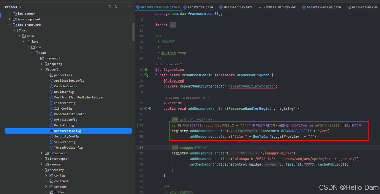The height and width of the screenshot is (194, 380).
Task: Click the package icon of the interceptor folder
Action: tap(47, 159)
